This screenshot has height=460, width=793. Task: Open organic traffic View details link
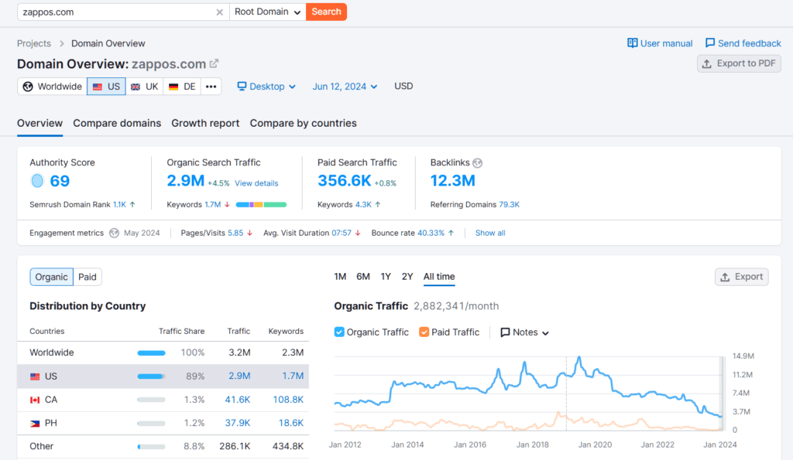click(x=256, y=183)
